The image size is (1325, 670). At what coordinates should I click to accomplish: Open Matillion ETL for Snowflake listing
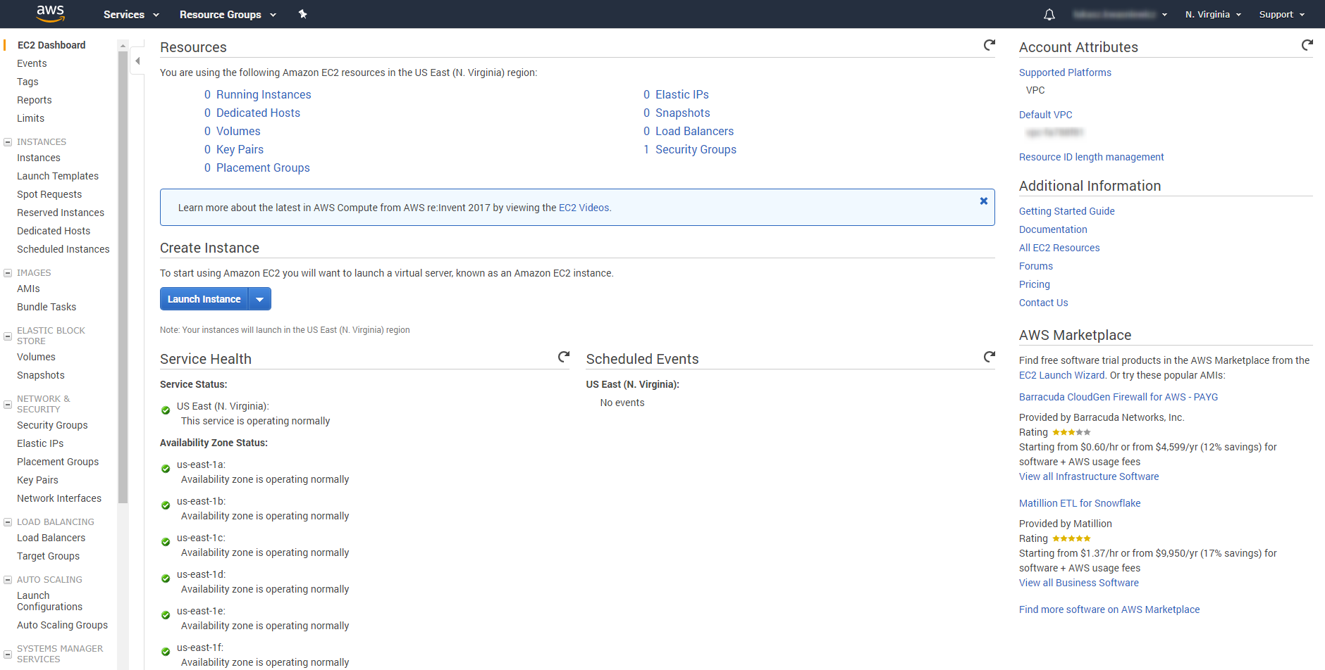(1080, 503)
